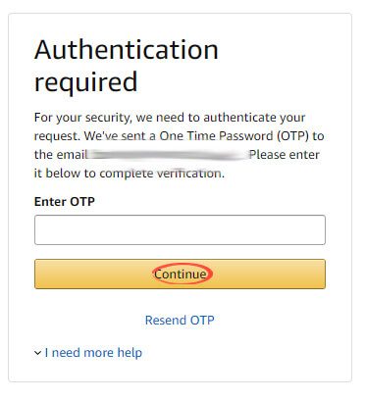Click the For your security paragraph text
The image size is (365, 400).
pos(179,145)
